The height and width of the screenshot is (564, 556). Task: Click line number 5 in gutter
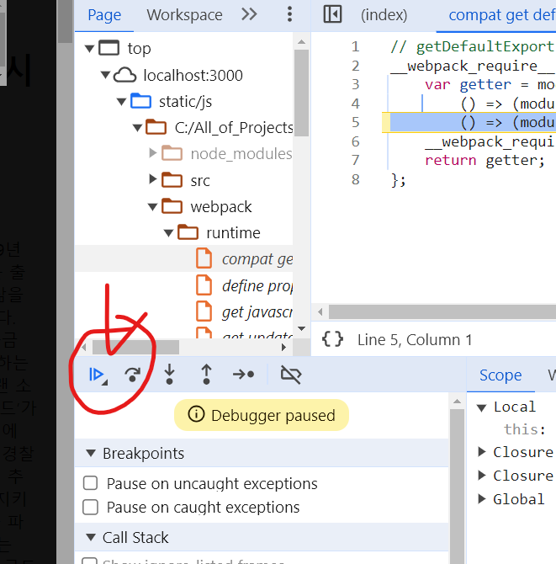(x=355, y=122)
